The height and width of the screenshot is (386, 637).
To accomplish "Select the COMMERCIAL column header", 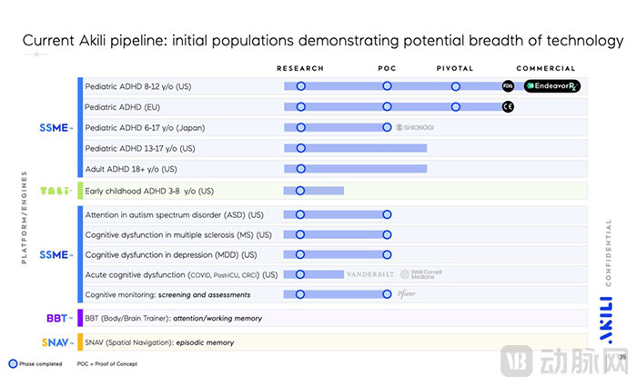I will 546,68.
